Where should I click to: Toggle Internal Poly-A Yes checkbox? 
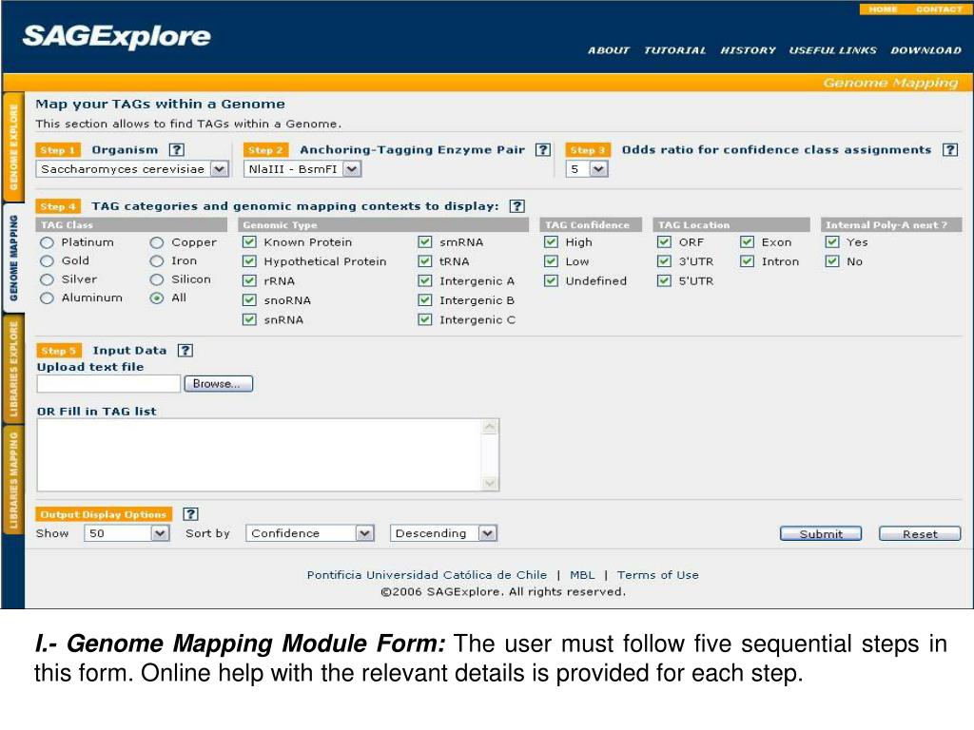click(832, 242)
